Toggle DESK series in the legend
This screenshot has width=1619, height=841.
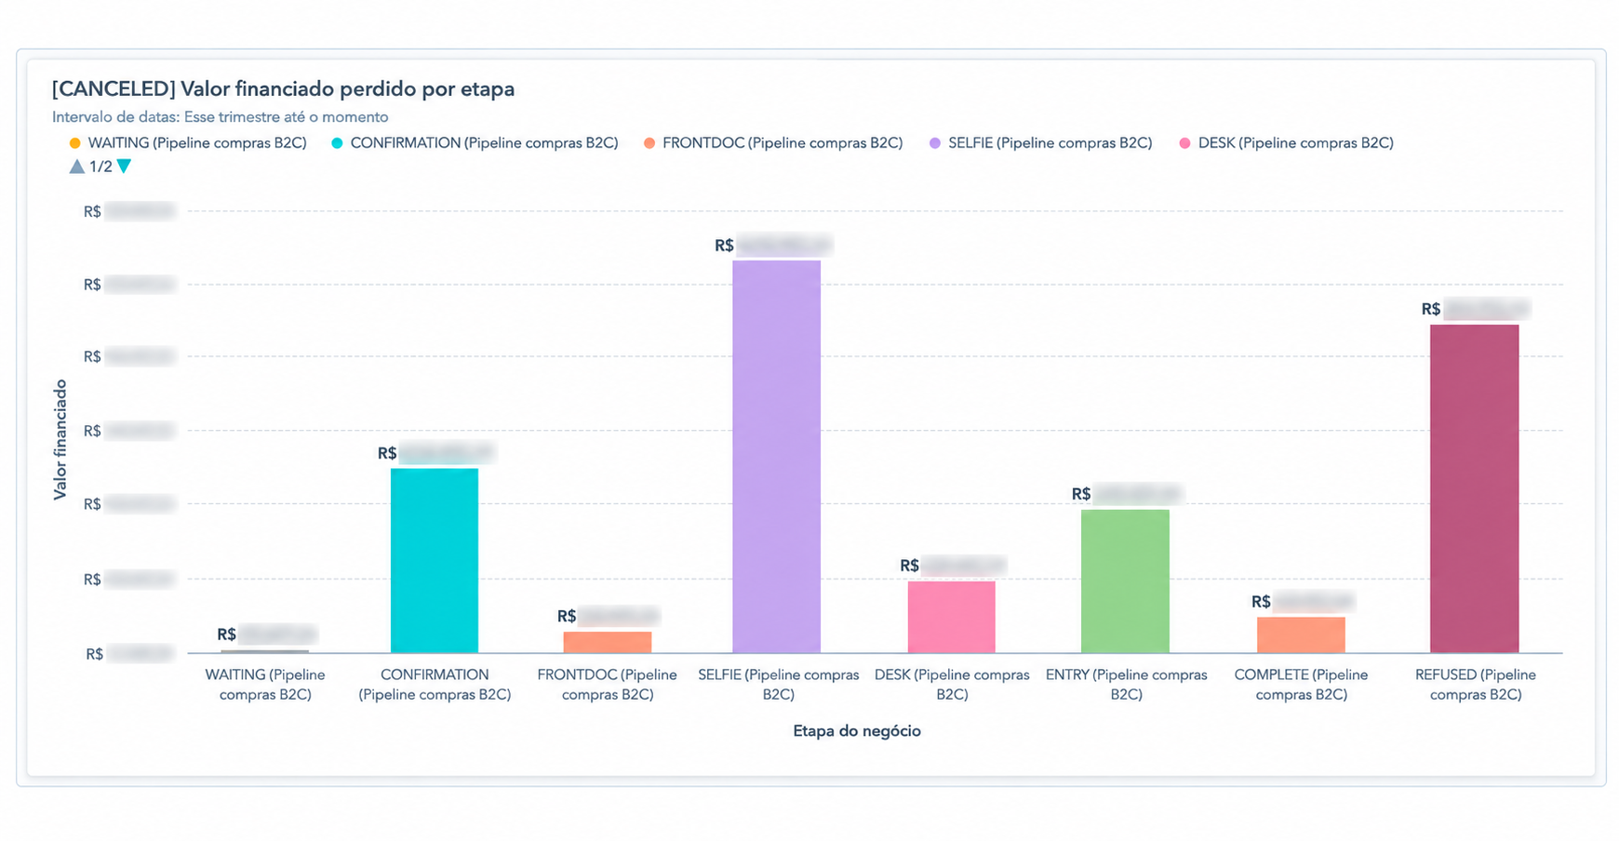tap(1286, 143)
